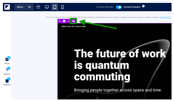Click the subtitle "Bringing people together" text

click(118, 90)
